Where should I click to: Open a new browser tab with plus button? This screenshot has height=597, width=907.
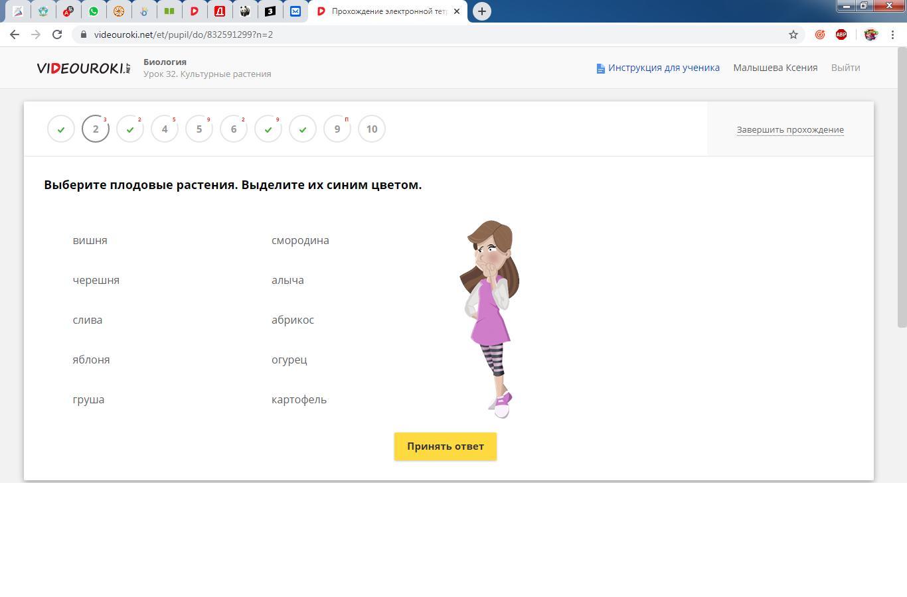click(482, 11)
